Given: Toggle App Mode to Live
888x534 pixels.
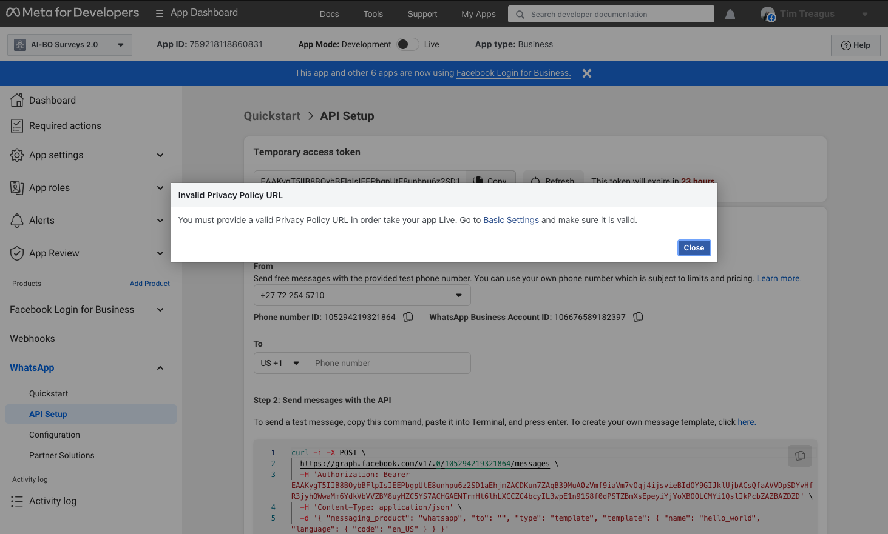Looking at the screenshot, I should point(408,44).
